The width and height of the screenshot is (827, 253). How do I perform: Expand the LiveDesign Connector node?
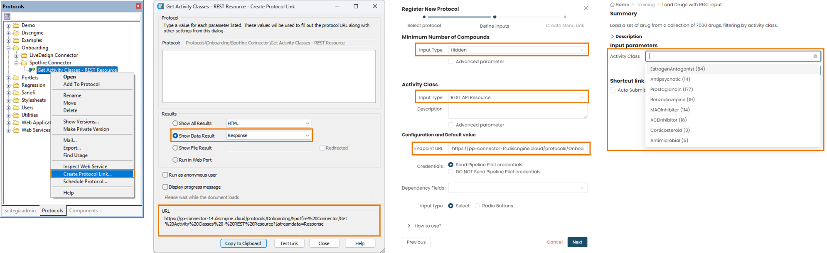pos(16,56)
